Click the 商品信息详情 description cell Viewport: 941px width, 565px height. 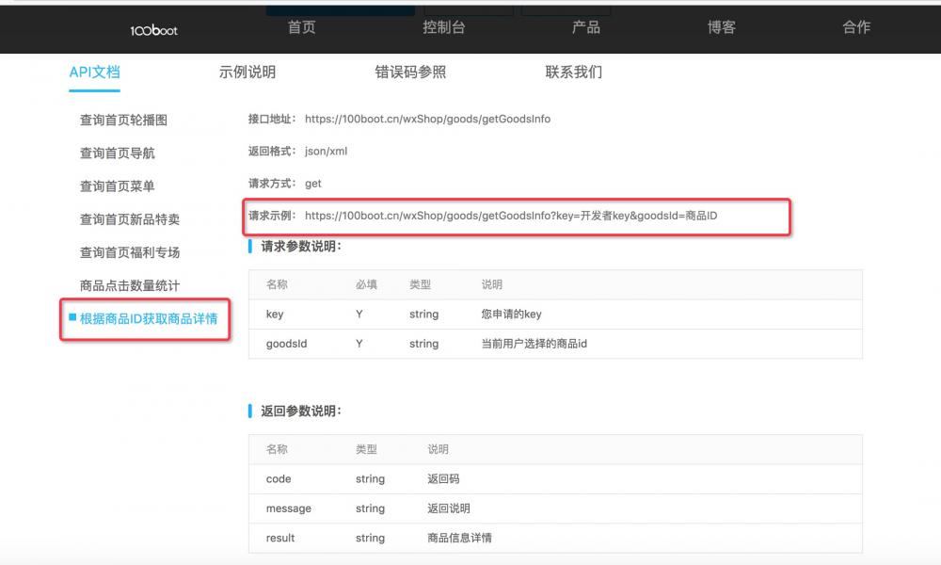[460, 538]
